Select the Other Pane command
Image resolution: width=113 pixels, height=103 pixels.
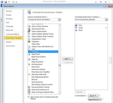coord(36,44)
